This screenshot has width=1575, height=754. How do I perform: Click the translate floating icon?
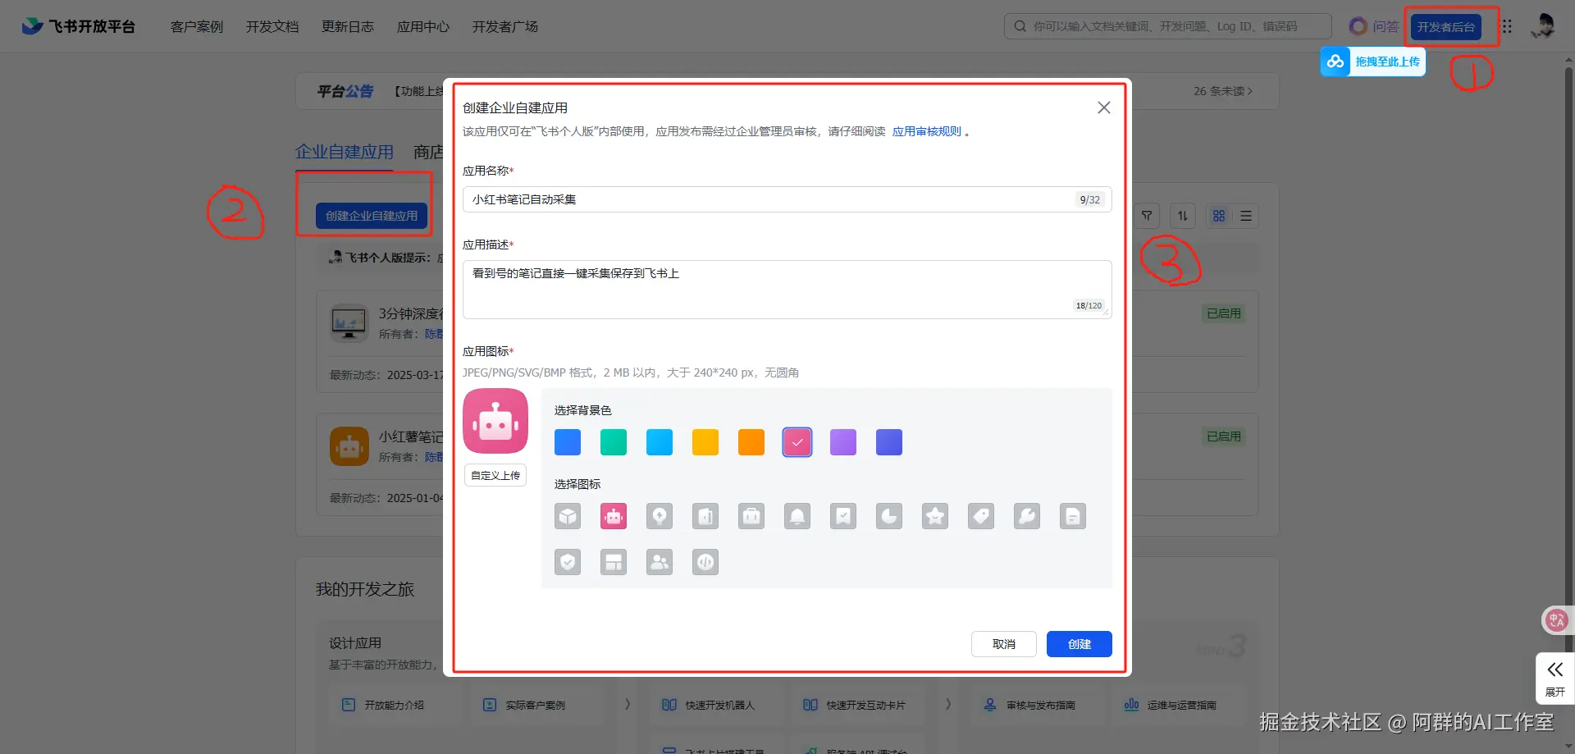1557,620
